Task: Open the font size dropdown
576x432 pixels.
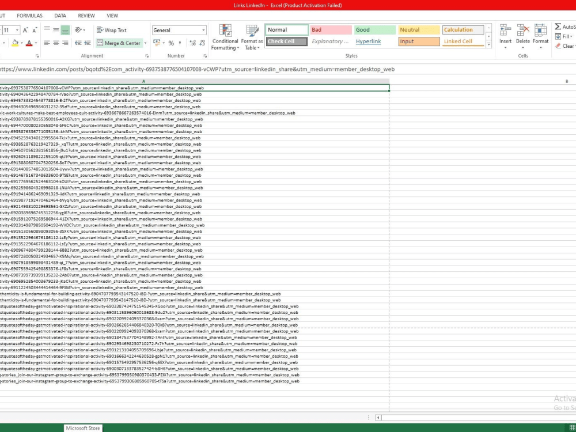Action: [17, 30]
